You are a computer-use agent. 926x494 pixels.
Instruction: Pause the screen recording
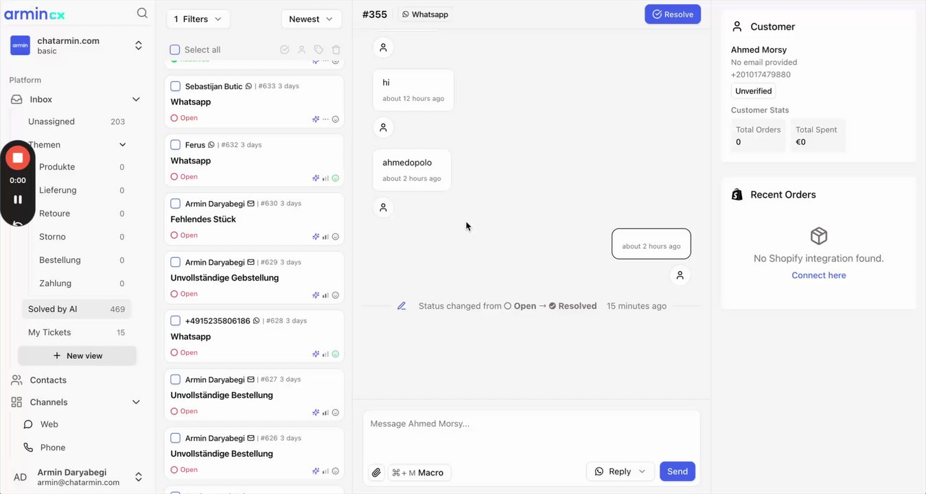(18, 200)
